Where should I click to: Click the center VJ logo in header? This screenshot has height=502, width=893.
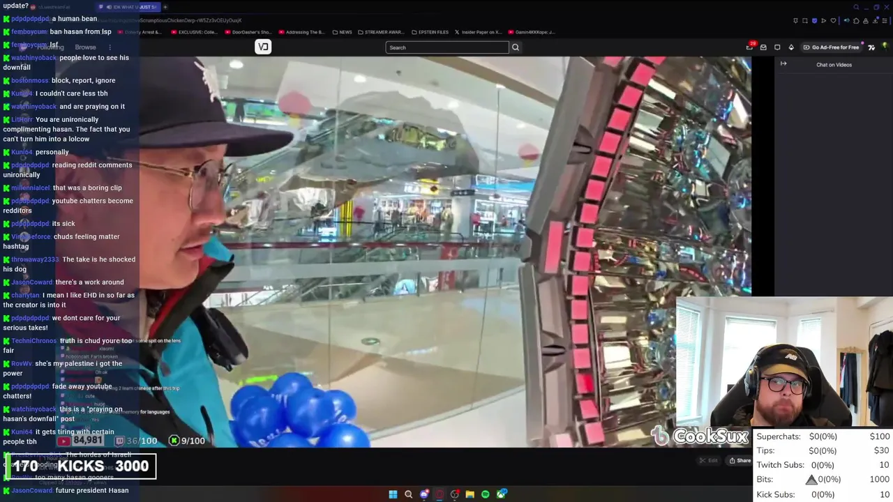tap(263, 47)
